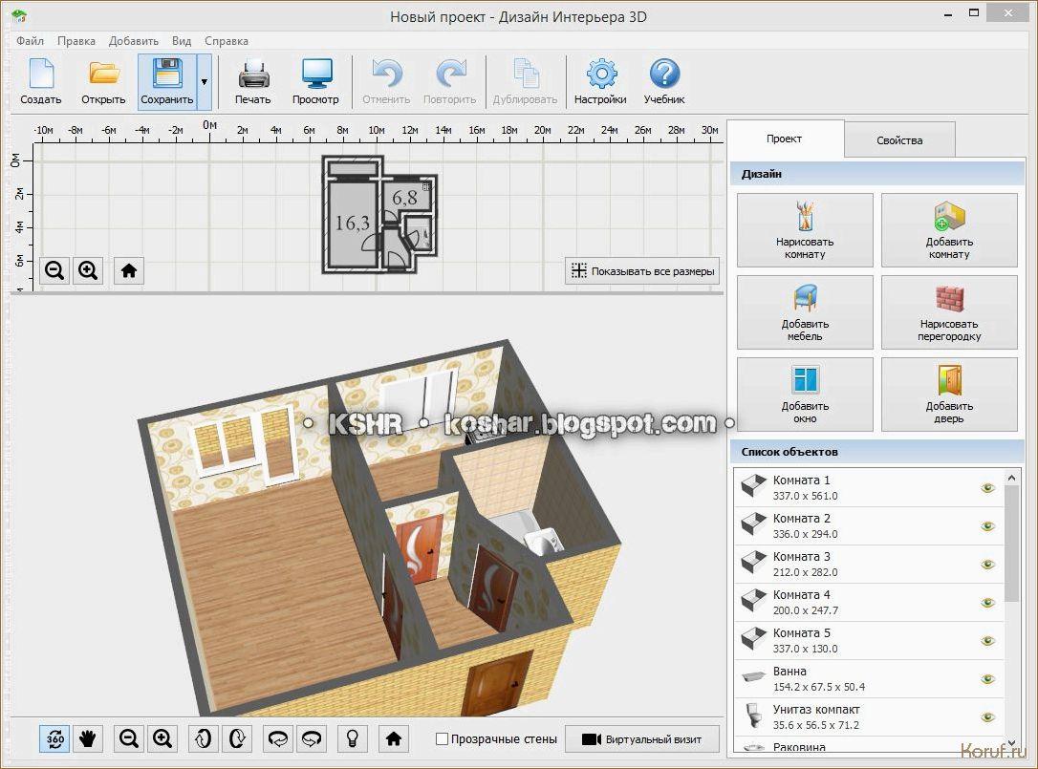Viewport: 1038px width, 769px height.
Task: Click the Создать new project icon
Action: 41,82
